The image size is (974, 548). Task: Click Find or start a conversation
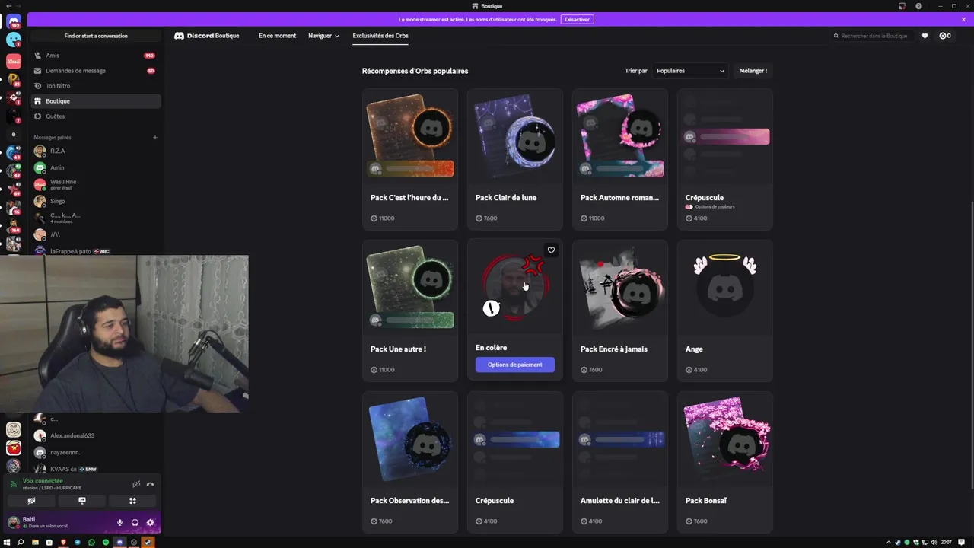pos(96,36)
